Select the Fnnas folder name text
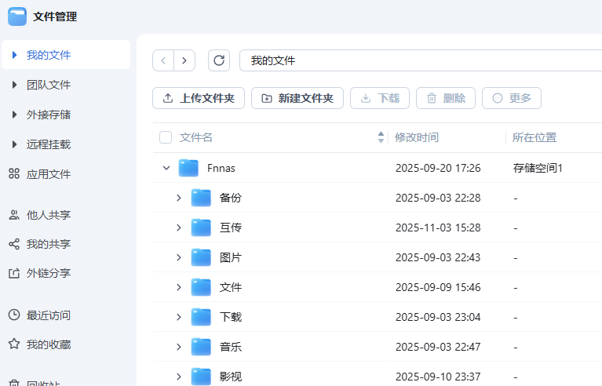 click(x=221, y=168)
